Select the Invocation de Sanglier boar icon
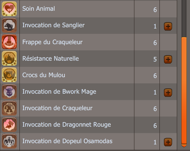The image size is (190, 151). point(9,25)
